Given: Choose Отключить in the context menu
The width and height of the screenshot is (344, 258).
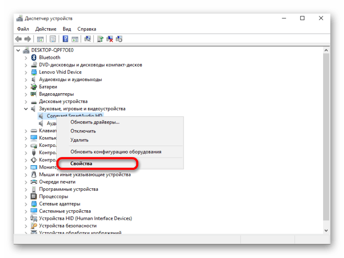Looking at the screenshot, I should pos(120,131).
